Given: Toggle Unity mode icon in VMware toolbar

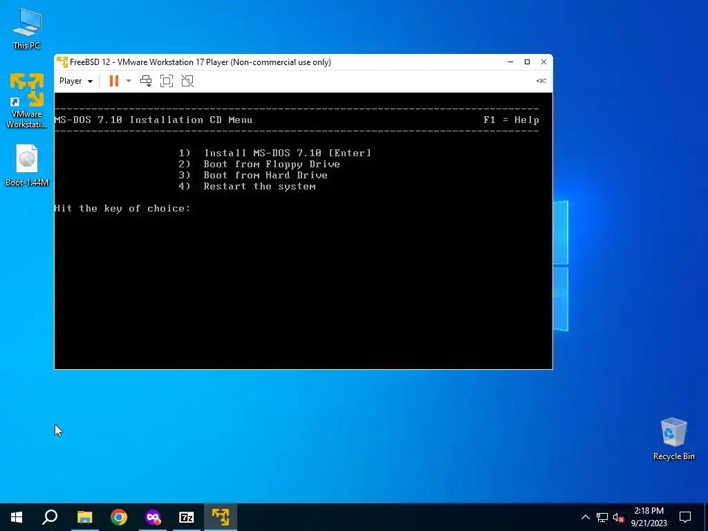Looking at the screenshot, I should (187, 81).
